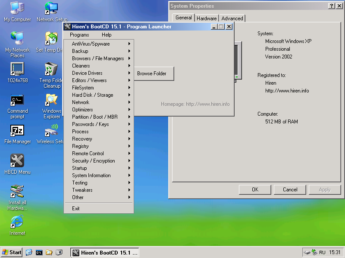
Task: Click the 15:31 clock in the tray
Action: (x=335, y=252)
